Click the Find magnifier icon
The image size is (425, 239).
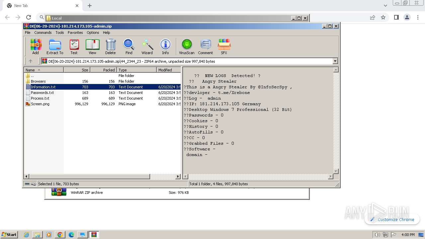(129, 46)
